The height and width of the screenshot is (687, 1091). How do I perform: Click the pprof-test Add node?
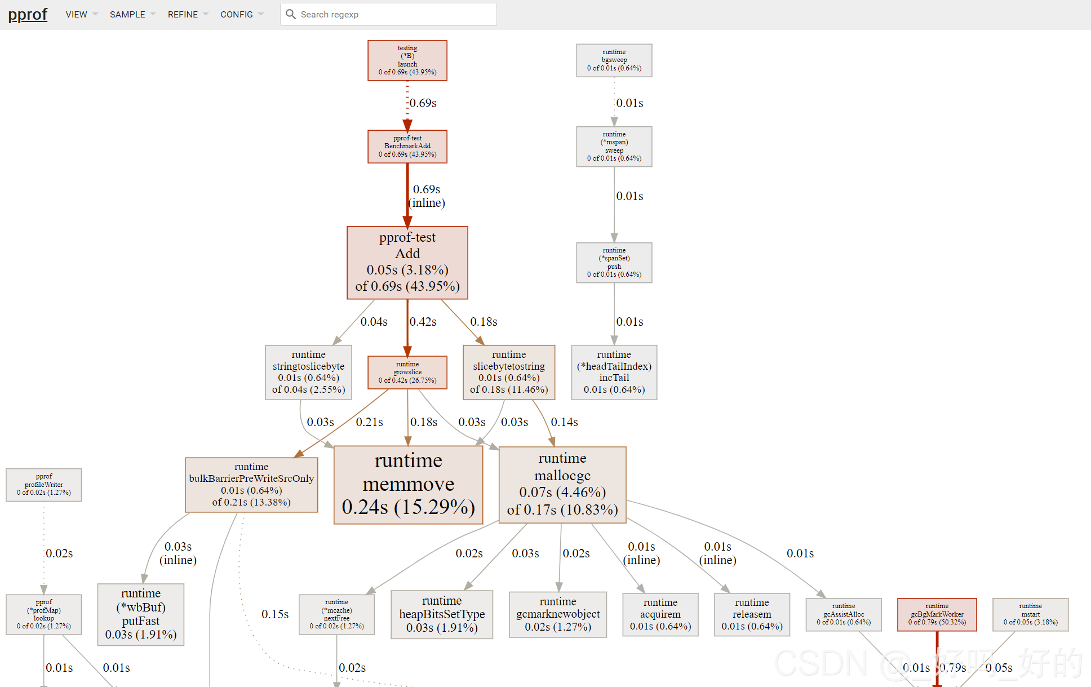click(407, 263)
